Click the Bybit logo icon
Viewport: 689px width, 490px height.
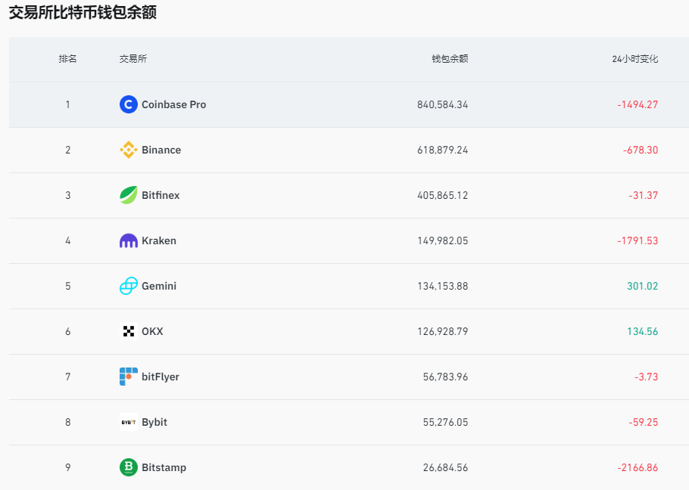127,422
